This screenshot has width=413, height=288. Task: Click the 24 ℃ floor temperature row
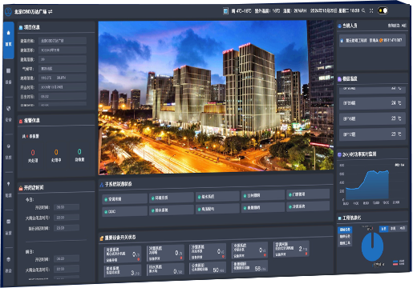point(372,103)
